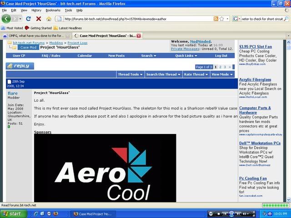291x218 pixels.
Task: Open the Tools menu
Action: pyautogui.click(x=68, y=10)
